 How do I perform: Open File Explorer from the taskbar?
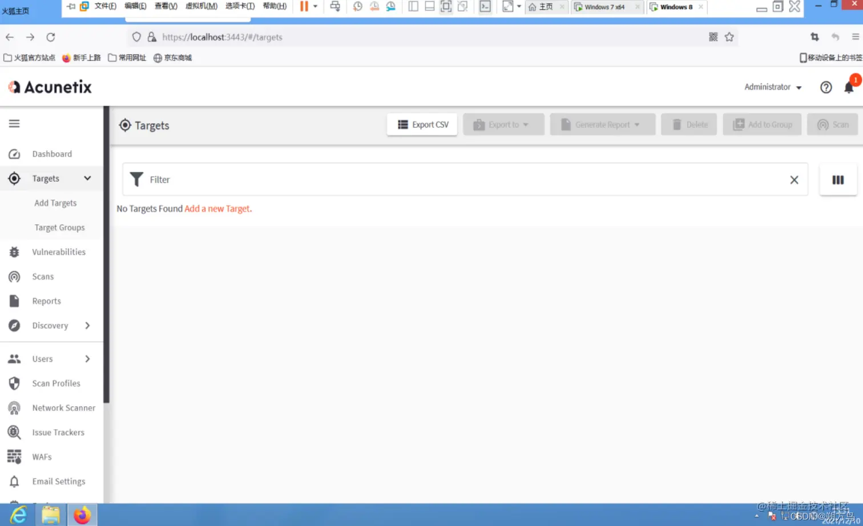tap(50, 515)
